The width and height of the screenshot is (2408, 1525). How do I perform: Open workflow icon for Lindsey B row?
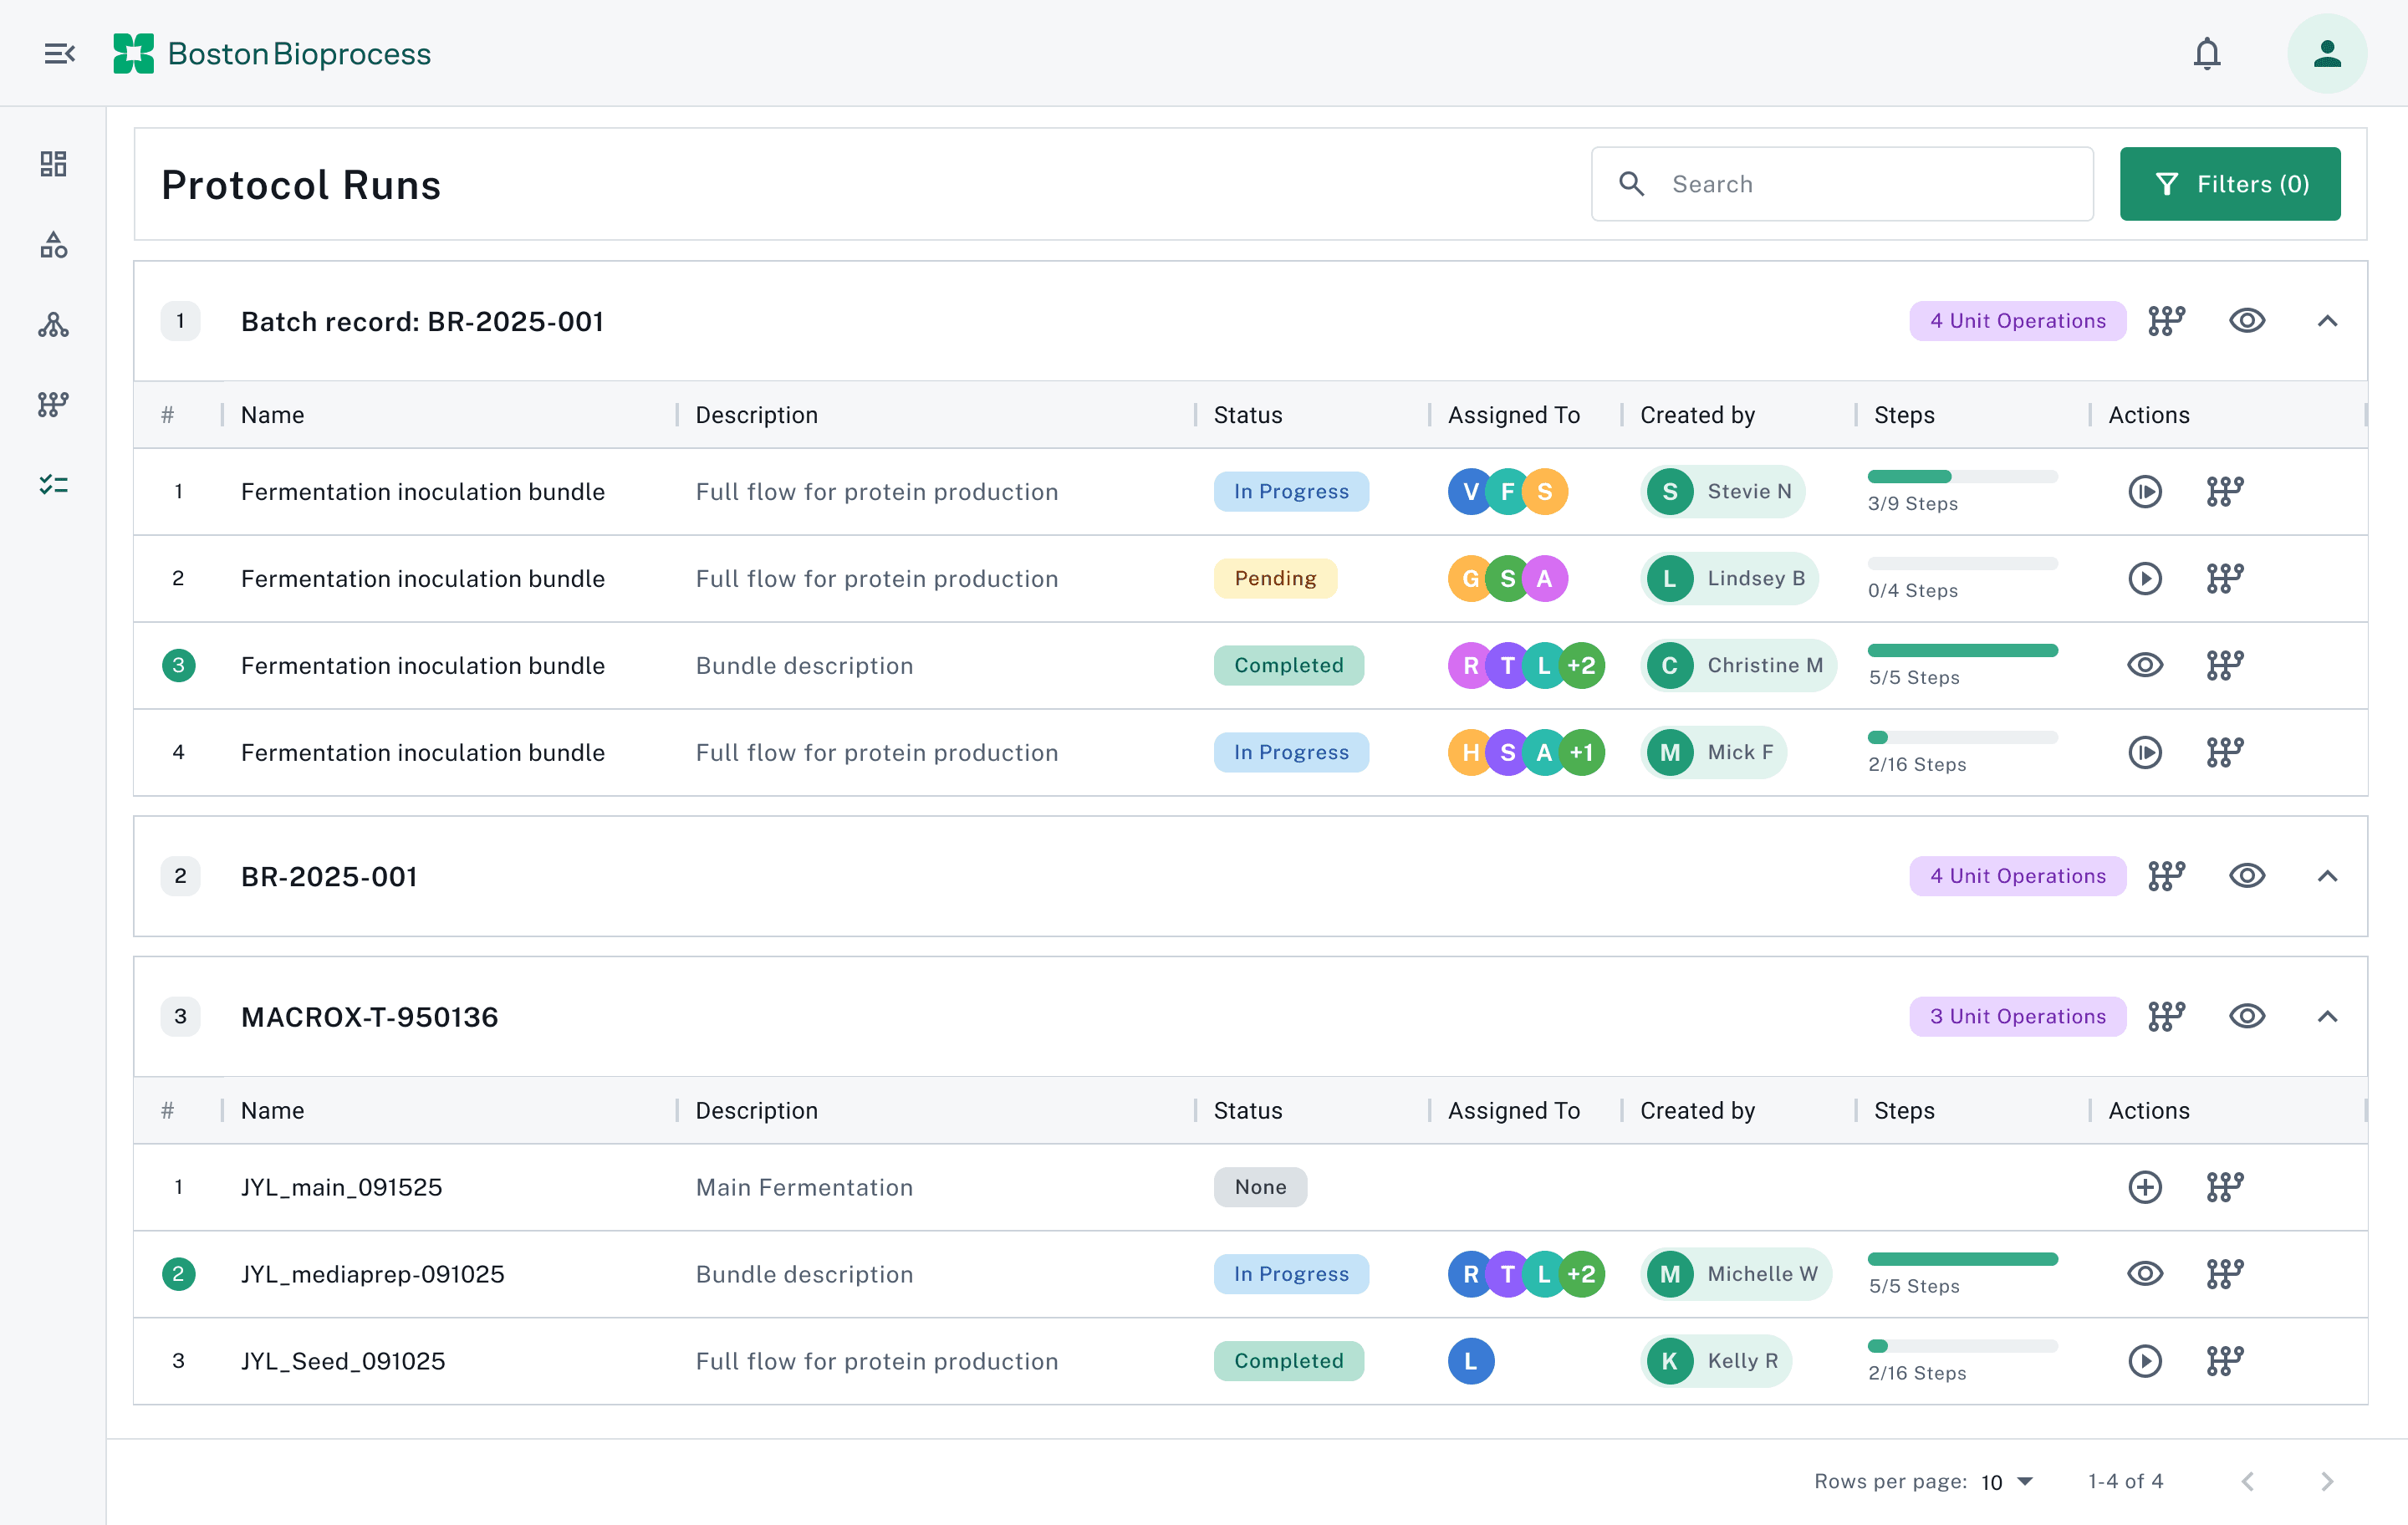[x=2224, y=578]
